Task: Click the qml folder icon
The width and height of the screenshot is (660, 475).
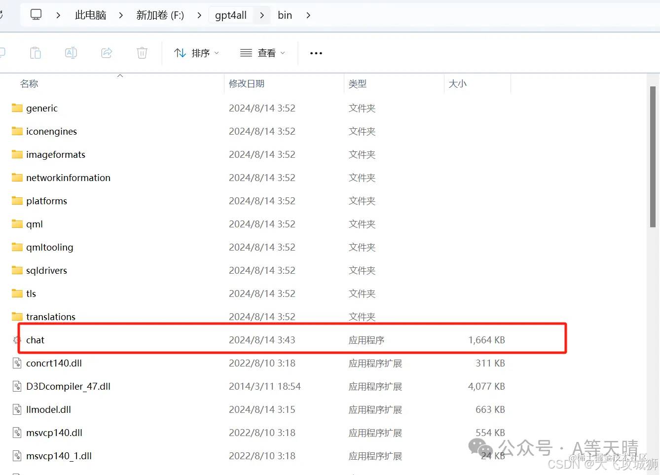Action: click(17, 224)
